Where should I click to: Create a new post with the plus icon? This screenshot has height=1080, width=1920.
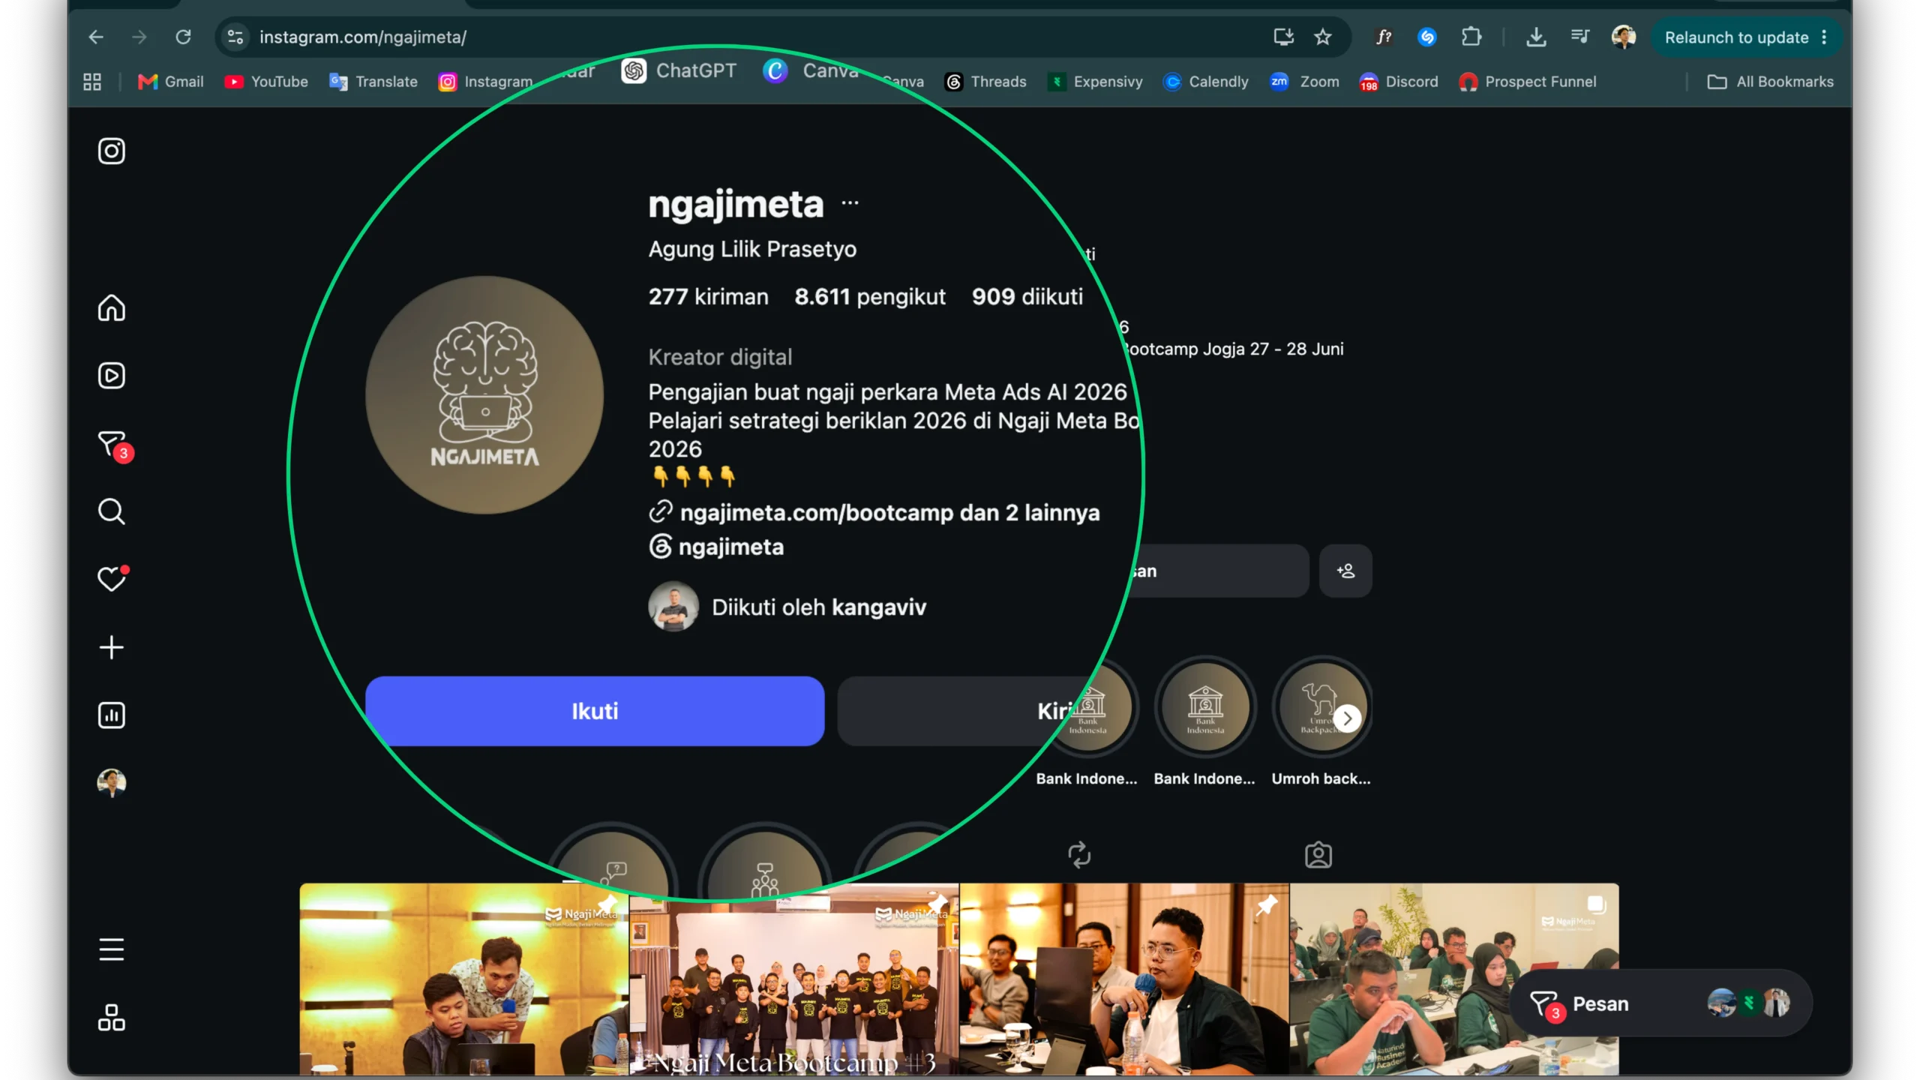112,647
